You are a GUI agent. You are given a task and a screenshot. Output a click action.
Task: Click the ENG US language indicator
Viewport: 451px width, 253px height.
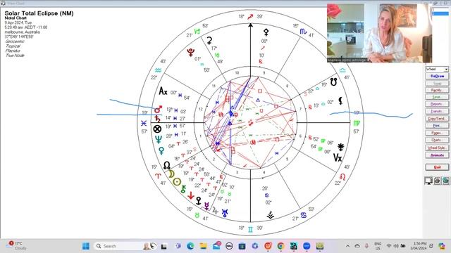378,246
